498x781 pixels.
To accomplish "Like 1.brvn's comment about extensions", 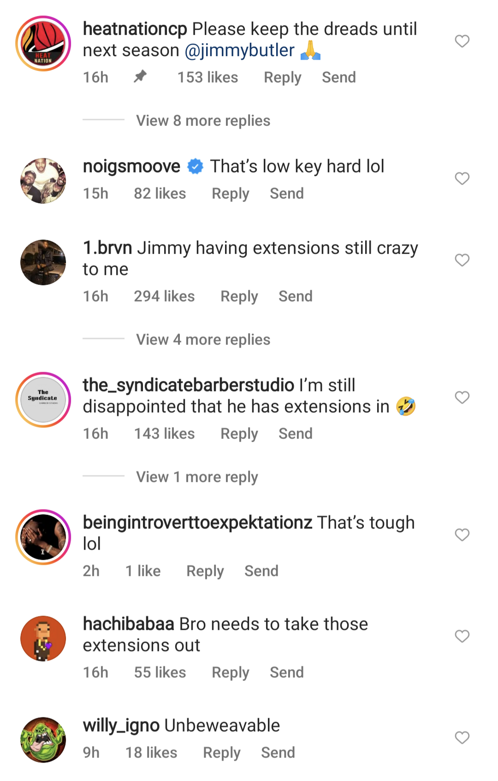I will pos(462,260).
